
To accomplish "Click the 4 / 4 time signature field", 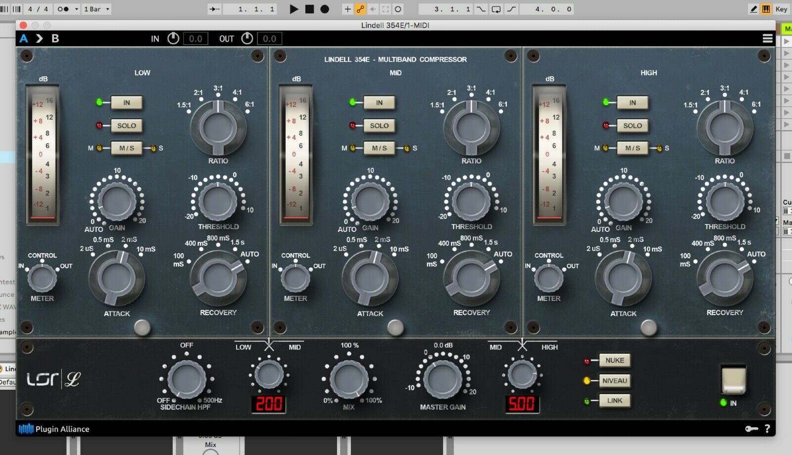I will [38, 9].
